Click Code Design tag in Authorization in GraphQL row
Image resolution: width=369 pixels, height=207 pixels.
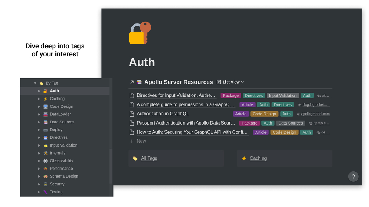[x=264, y=114]
